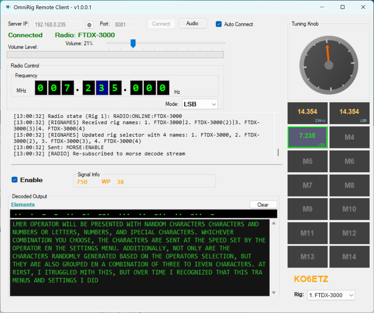Click the signal info value 750
The height and width of the screenshot is (313, 374).
click(82, 182)
